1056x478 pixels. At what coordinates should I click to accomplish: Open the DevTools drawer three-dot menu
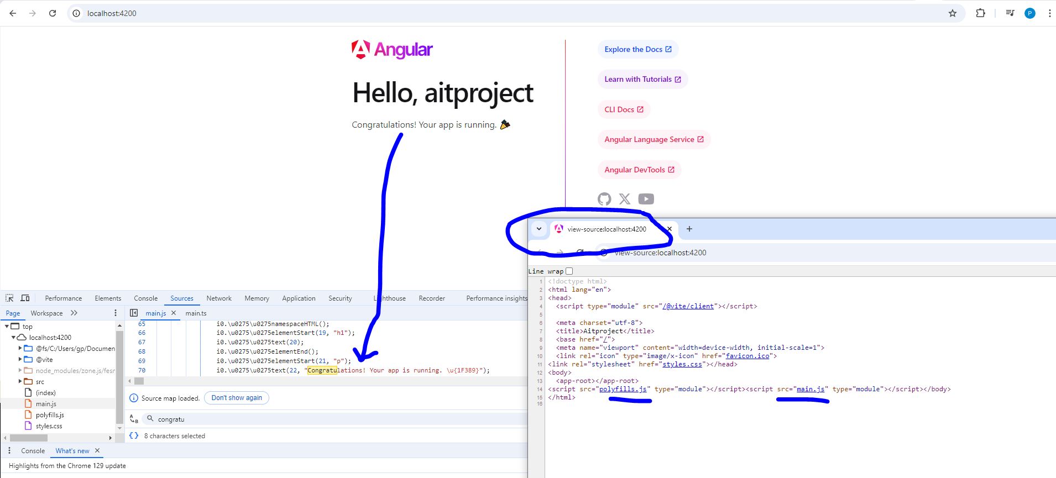tap(9, 450)
